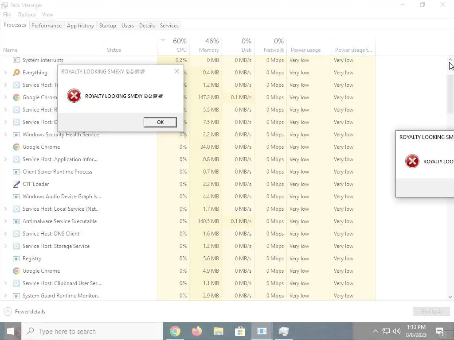The height and width of the screenshot is (340, 454).
Task: Switch to the Startup tab
Action: [107, 25]
